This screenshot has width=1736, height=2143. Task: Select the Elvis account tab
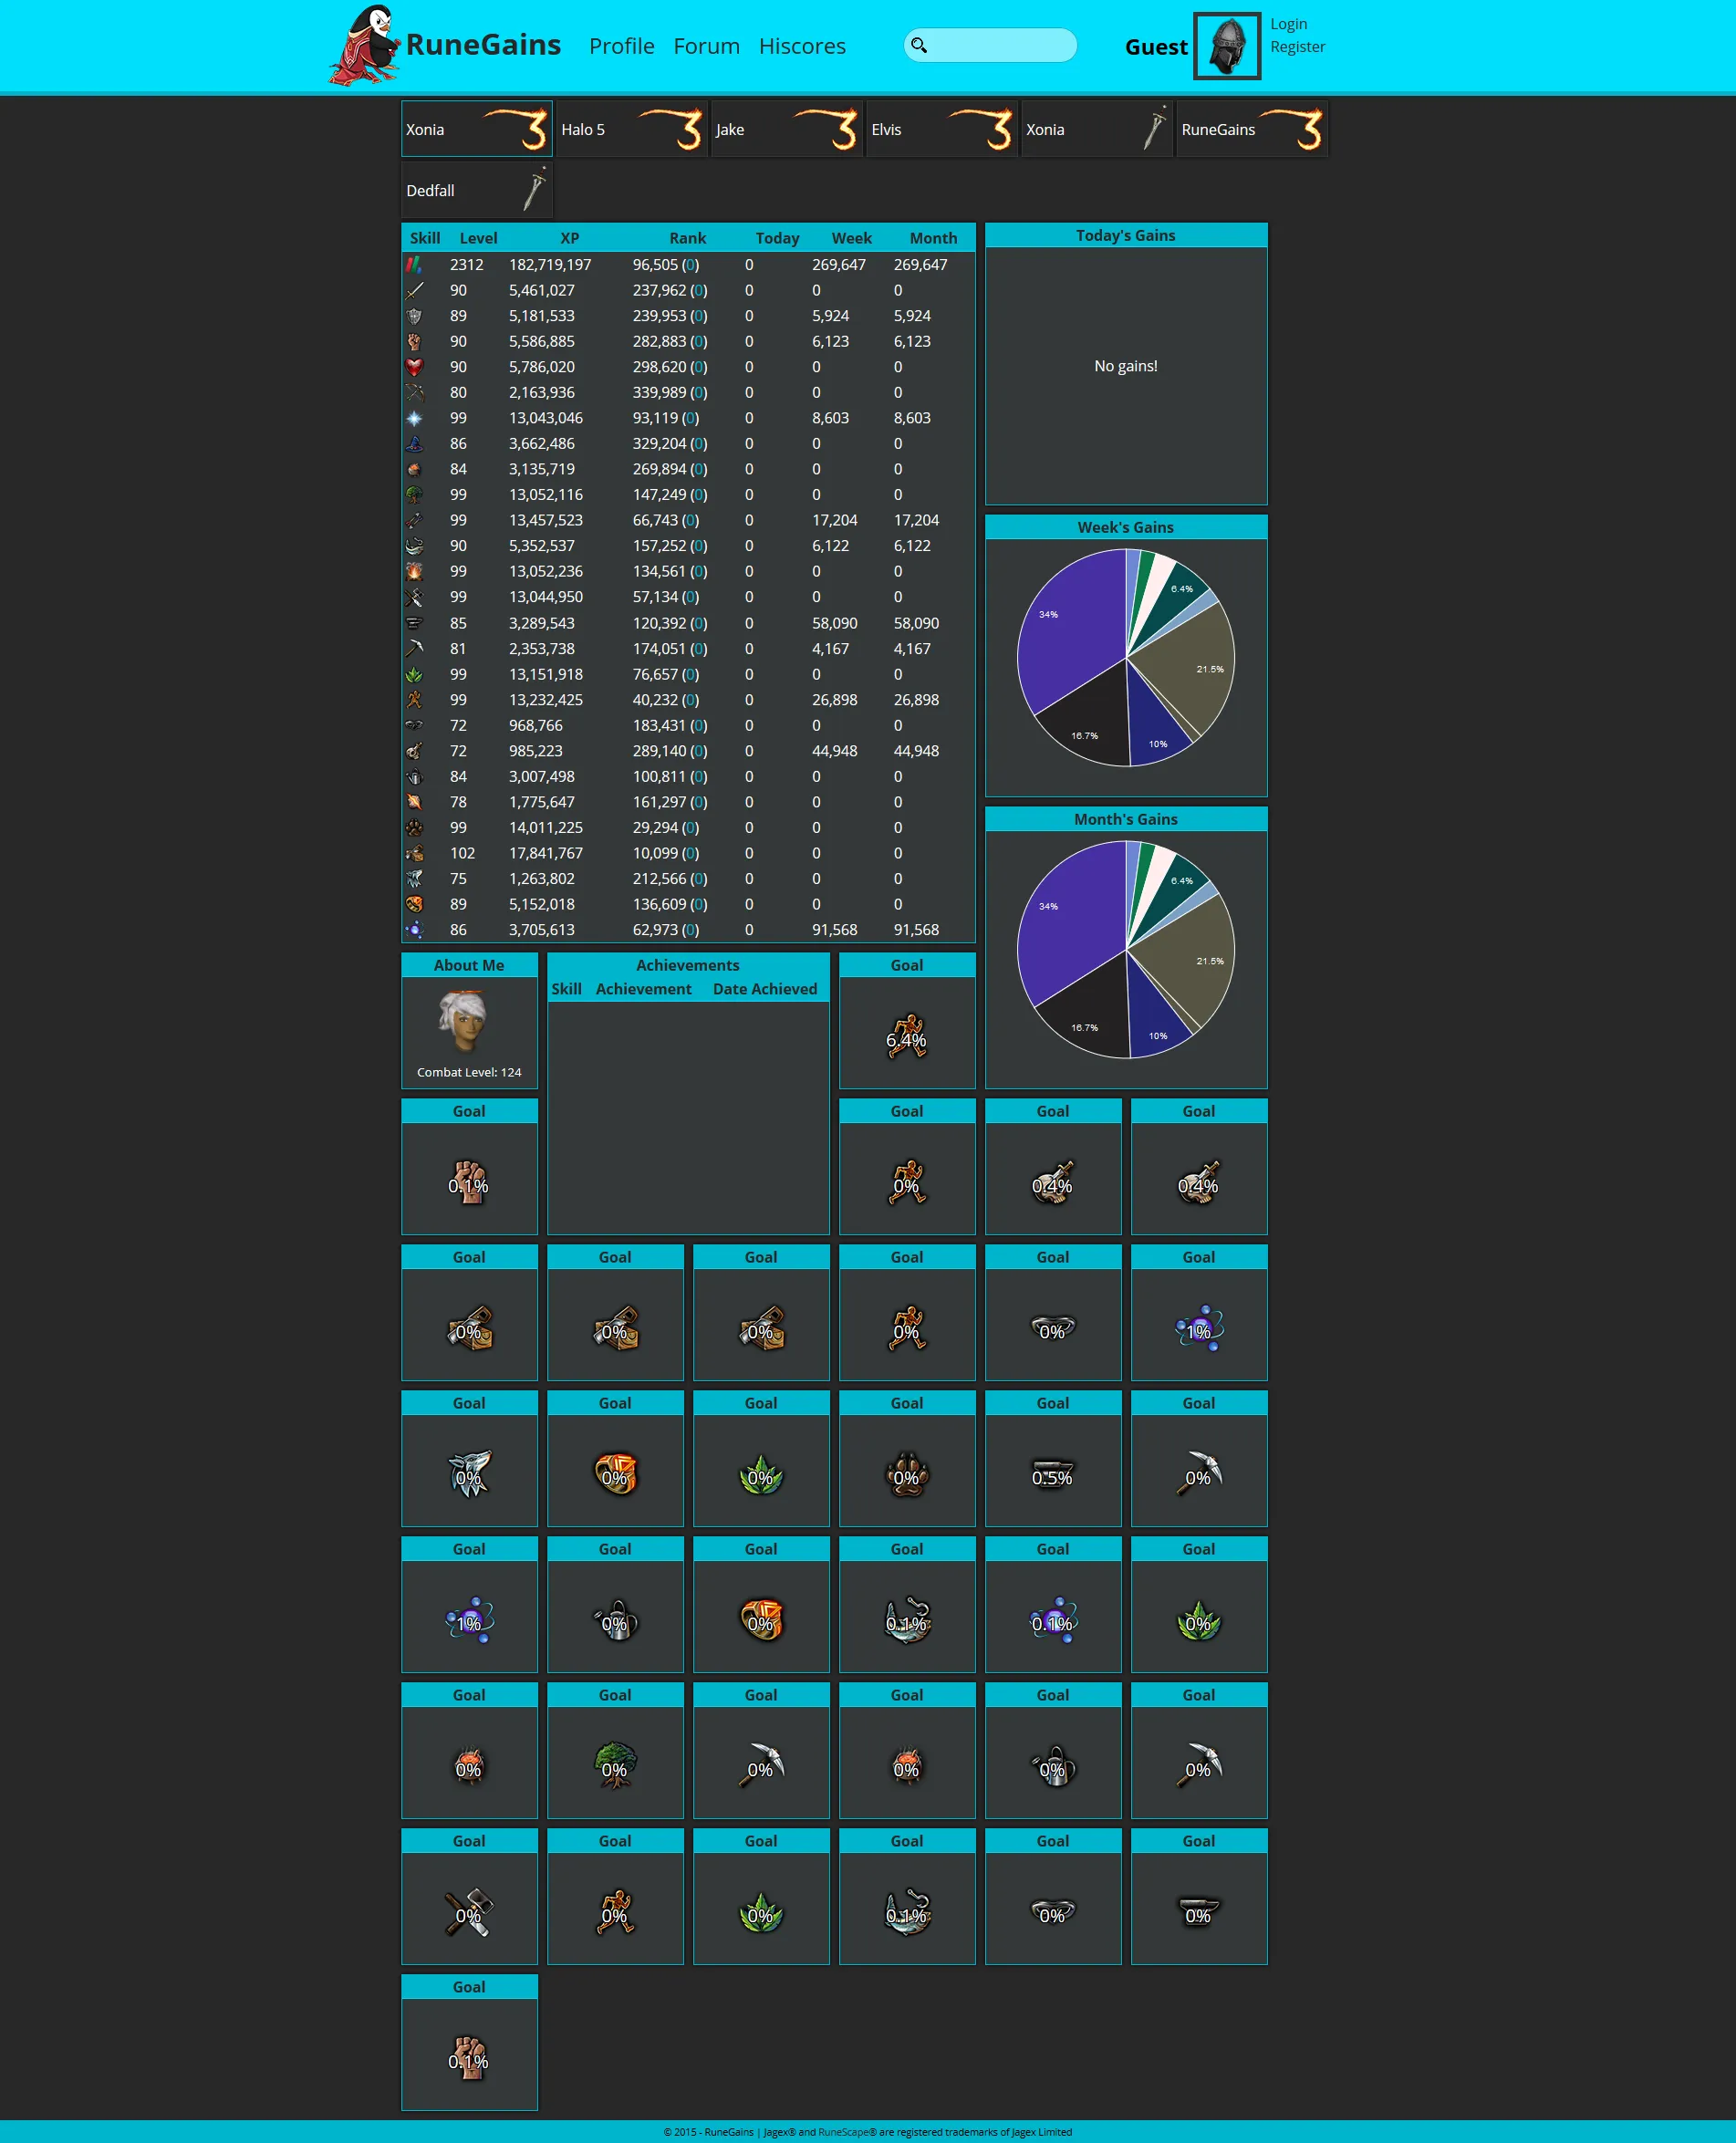tap(941, 129)
